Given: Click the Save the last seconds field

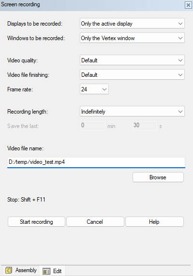Looking at the screenshot, I should point(145,126).
